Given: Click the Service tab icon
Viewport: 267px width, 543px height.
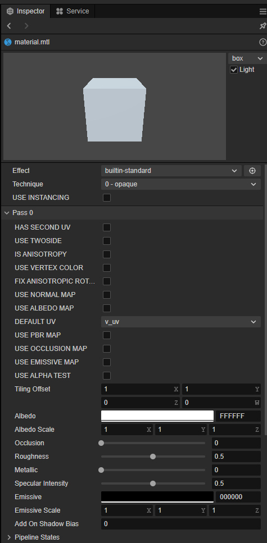Looking at the screenshot, I should click(x=60, y=11).
